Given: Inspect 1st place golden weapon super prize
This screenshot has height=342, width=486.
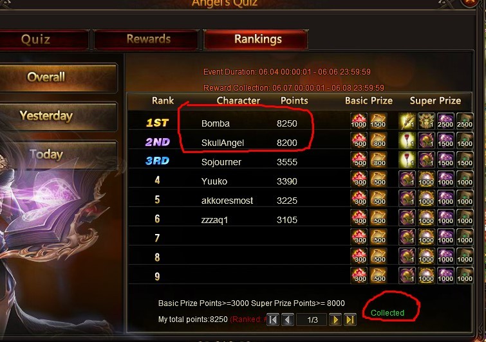Looking at the screenshot, I should (x=407, y=121).
